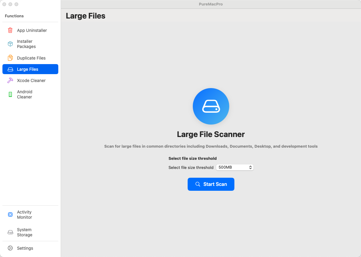
Task: Open the file size threshold dropdown
Action: (x=234, y=167)
